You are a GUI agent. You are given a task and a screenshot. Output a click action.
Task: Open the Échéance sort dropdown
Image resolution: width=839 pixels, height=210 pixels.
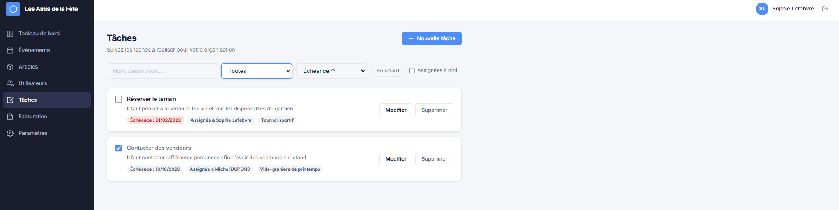point(332,71)
